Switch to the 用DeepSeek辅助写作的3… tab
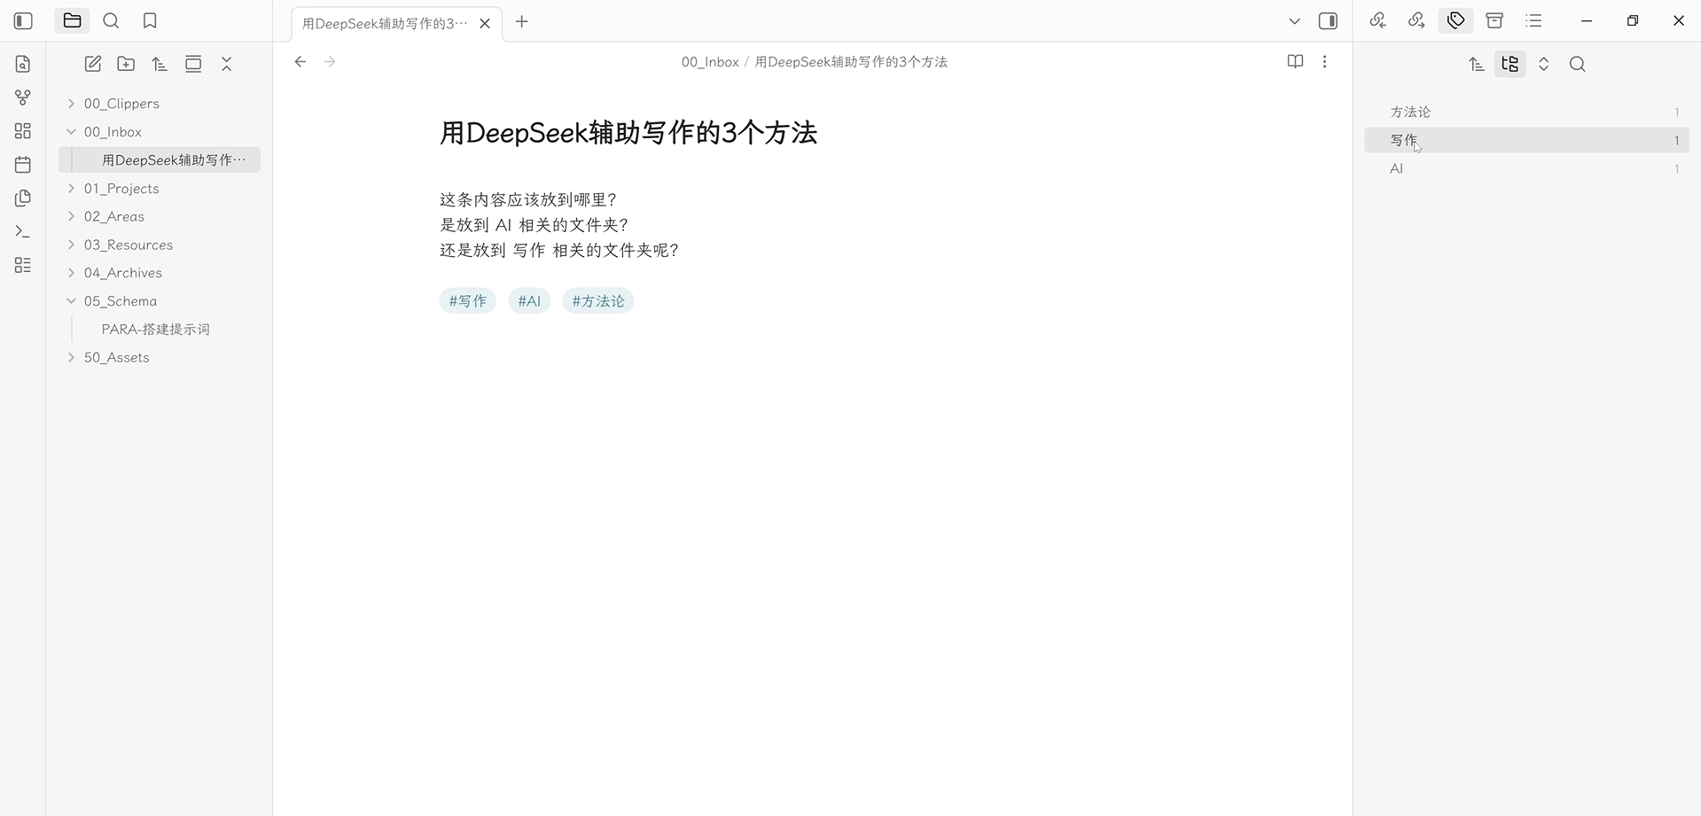1701x816 pixels. coord(385,24)
